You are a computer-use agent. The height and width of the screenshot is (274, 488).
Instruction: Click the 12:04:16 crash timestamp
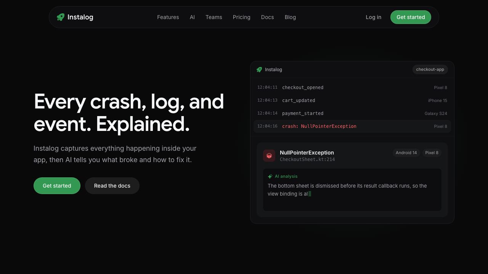[x=267, y=126]
